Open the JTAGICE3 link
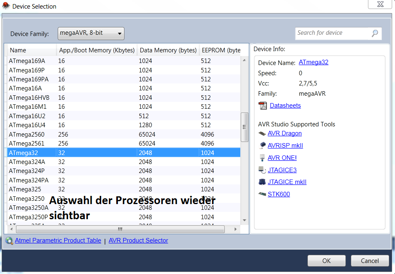395x274 pixels. coord(282,170)
